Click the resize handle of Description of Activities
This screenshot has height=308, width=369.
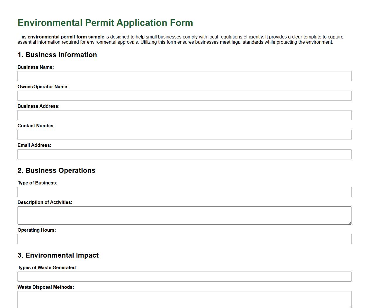click(350, 223)
